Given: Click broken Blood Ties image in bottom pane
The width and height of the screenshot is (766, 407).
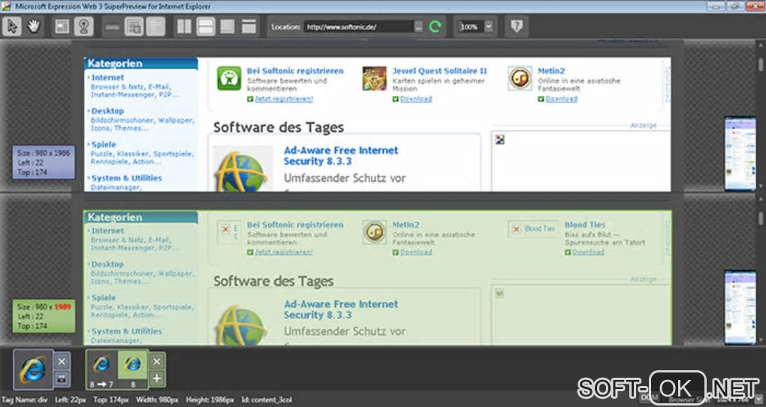Looking at the screenshot, I should pos(533,229).
